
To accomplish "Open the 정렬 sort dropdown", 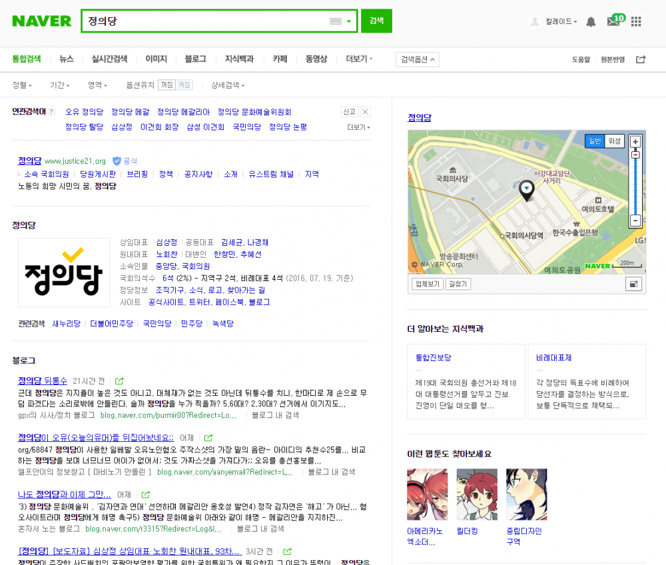I will (x=22, y=85).
